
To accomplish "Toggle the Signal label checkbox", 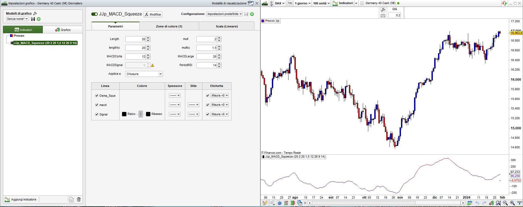I will pyautogui.click(x=208, y=114).
